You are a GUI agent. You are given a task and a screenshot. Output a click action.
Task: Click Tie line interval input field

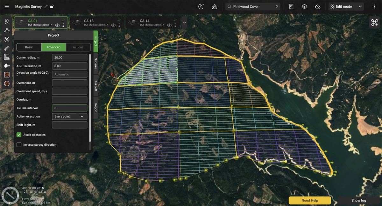(x=69, y=108)
